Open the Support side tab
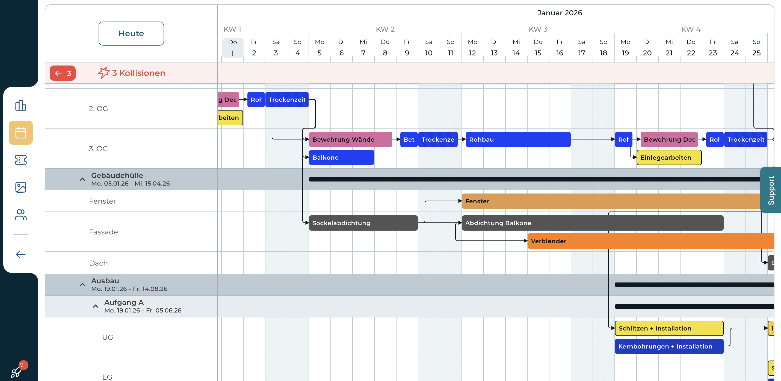The height and width of the screenshot is (381, 781). point(770,190)
